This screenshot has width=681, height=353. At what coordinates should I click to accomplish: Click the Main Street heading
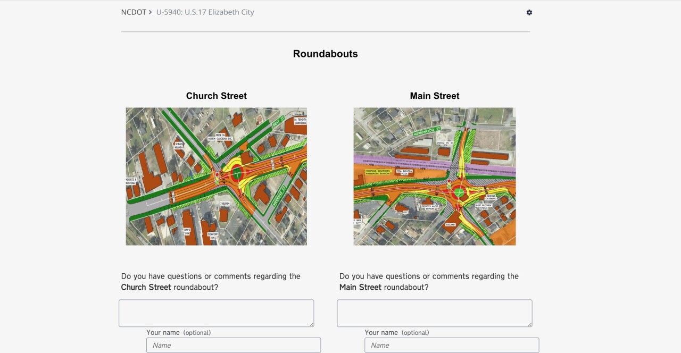pyautogui.click(x=435, y=96)
